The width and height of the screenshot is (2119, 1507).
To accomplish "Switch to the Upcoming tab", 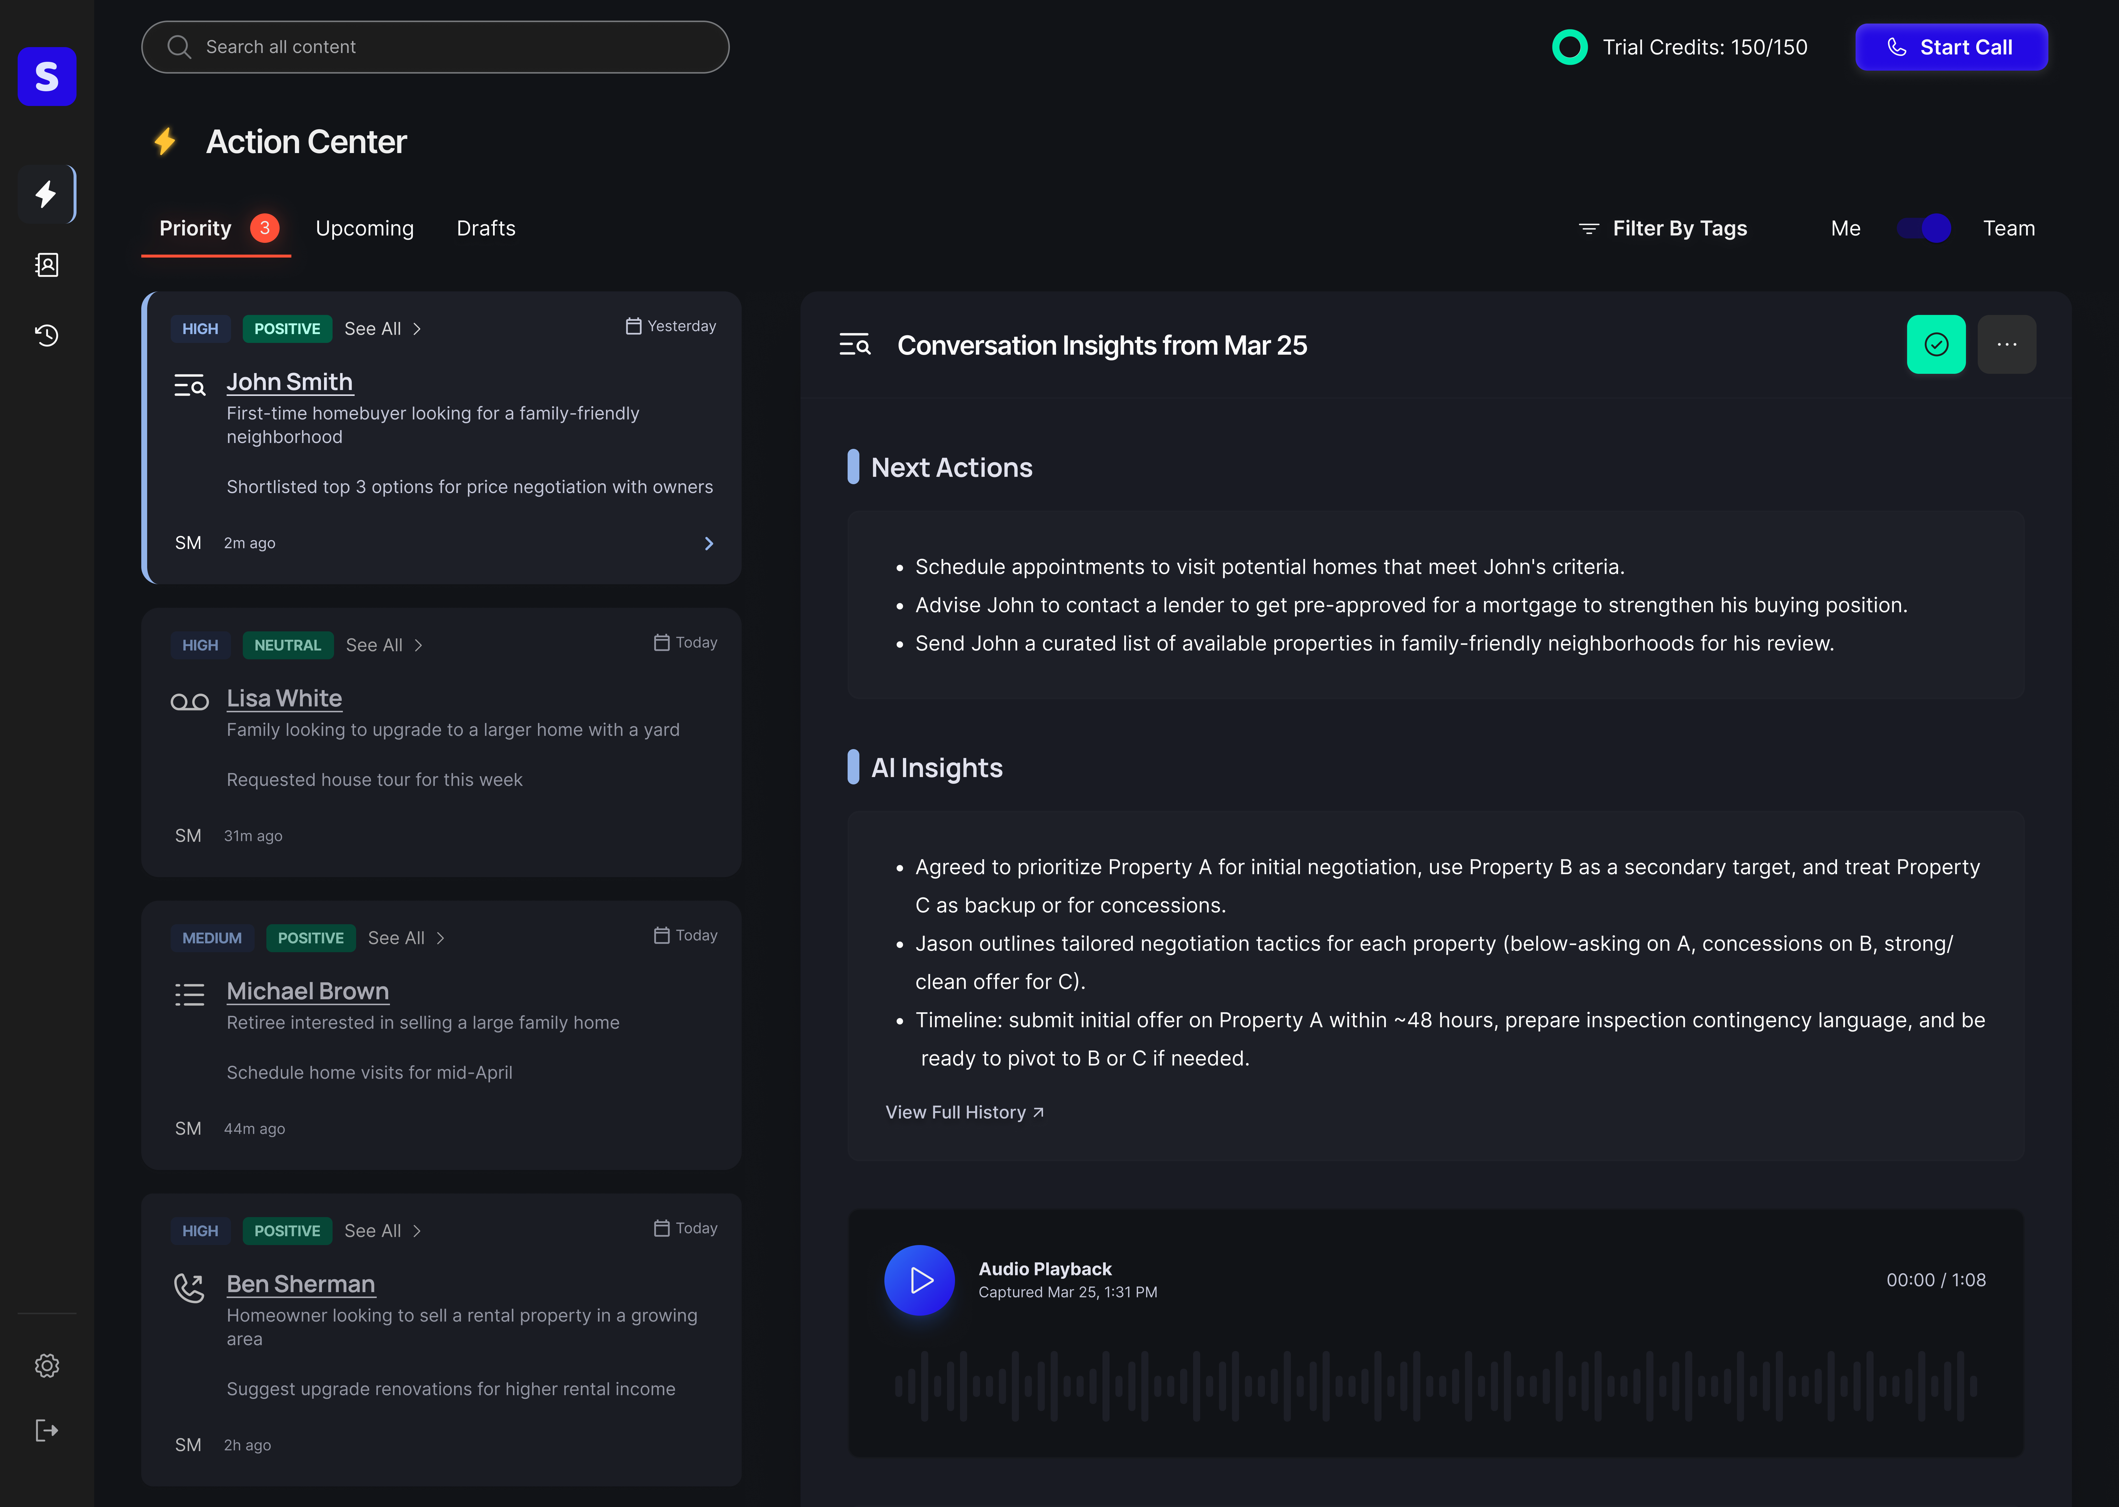I will click(365, 228).
